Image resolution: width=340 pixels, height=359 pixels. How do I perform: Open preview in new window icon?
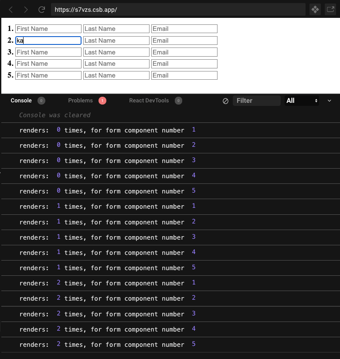click(330, 10)
